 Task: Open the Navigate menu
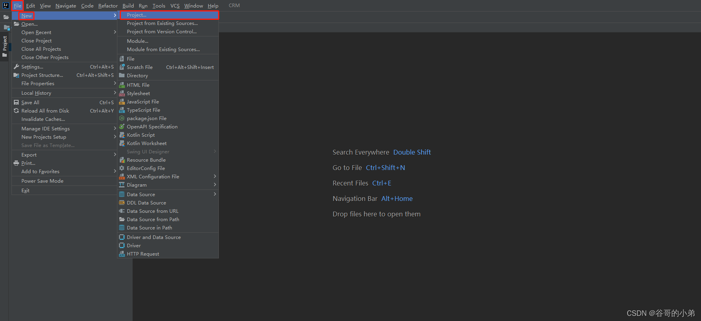click(x=66, y=6)
